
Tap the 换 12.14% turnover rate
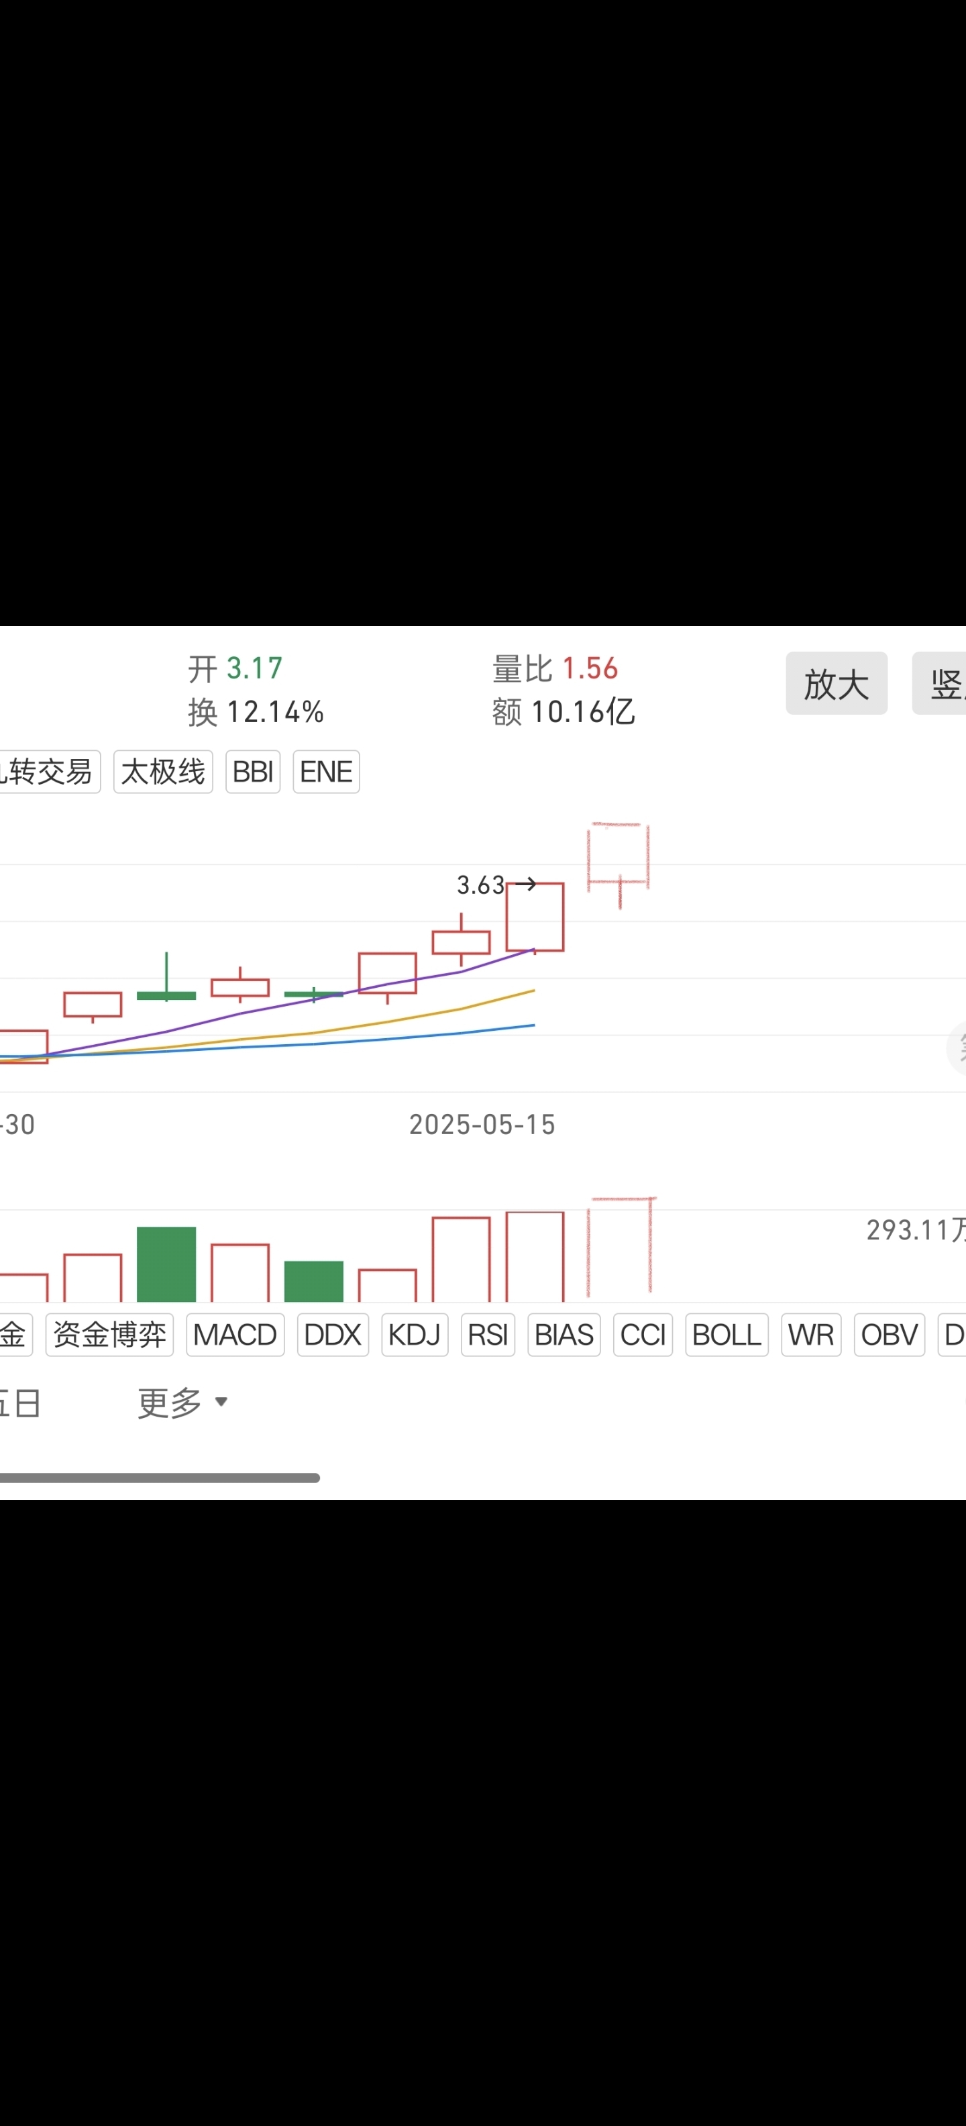256,711
